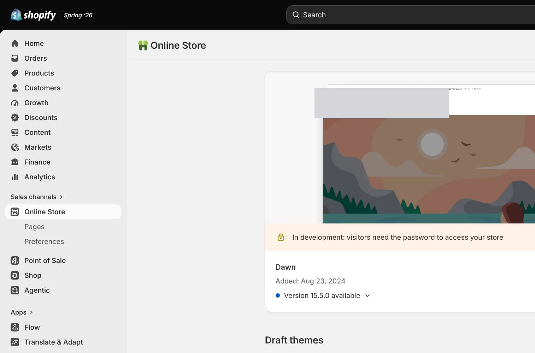The width and height of the screenshot is (535, 353).
Task: Open Translate & Adapt app
Action: (63, 342)
